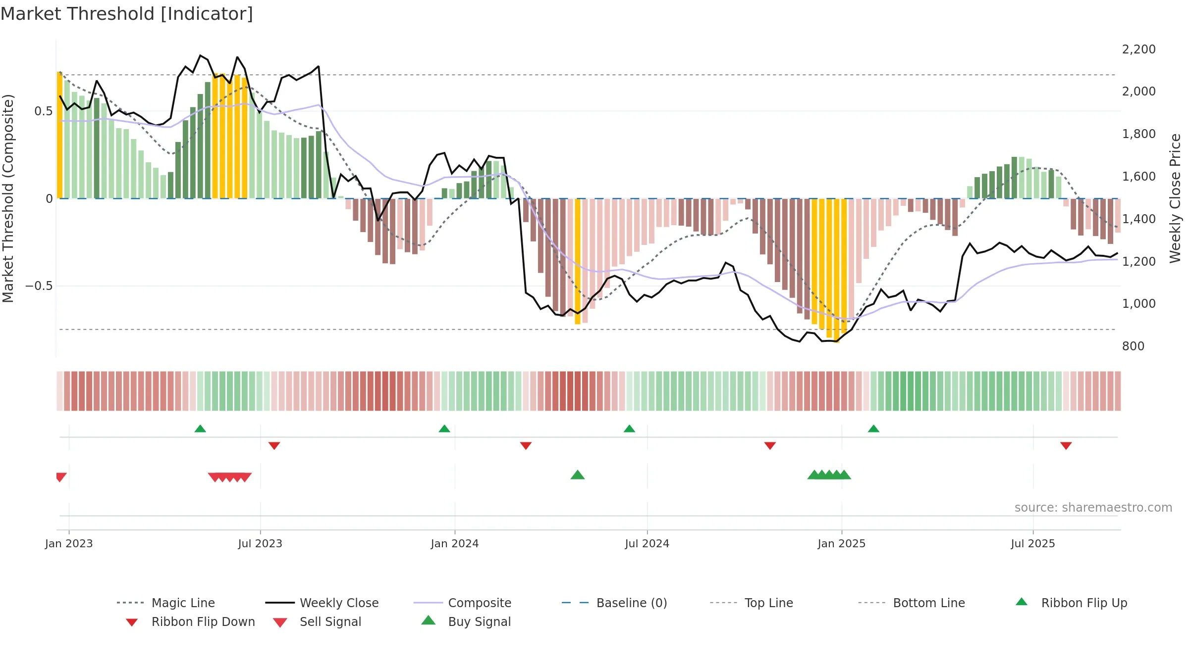The image size is (1189, 668).
Task: Click the Ribbon Flip Down marker in late 2024
Action: coord(770,446)
